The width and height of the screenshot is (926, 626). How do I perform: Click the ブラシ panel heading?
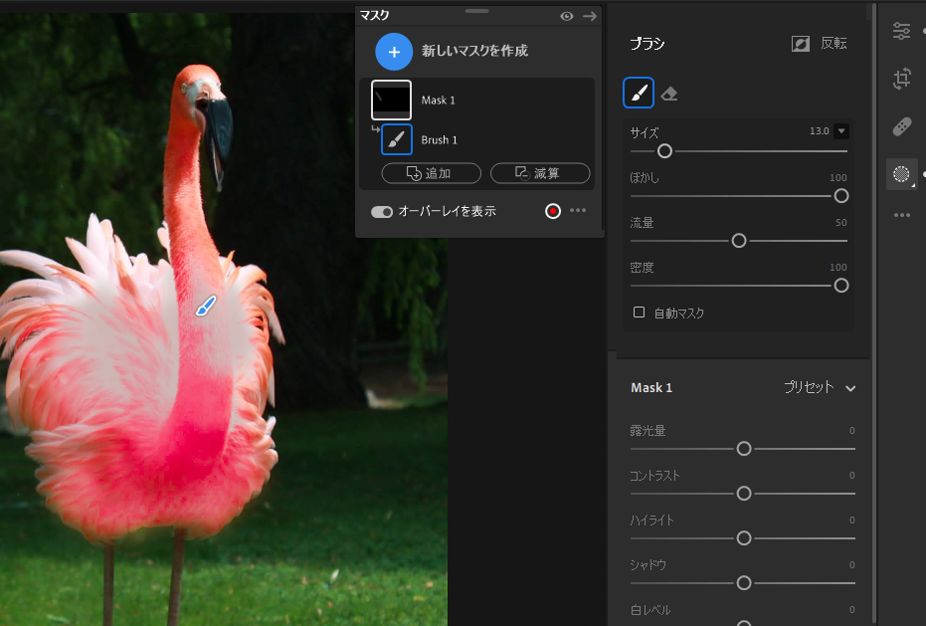[x=648, y=44]
